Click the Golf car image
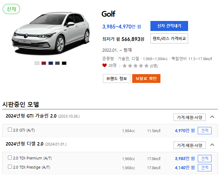Image resolution: width=220 pixels, height=178 pixels. 51,33
